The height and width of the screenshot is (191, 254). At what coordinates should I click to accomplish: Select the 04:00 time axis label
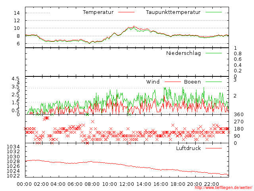click(58, 184)
